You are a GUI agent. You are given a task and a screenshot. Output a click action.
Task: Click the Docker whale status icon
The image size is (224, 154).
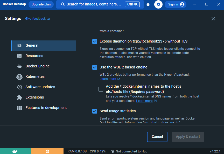point(15,151)
